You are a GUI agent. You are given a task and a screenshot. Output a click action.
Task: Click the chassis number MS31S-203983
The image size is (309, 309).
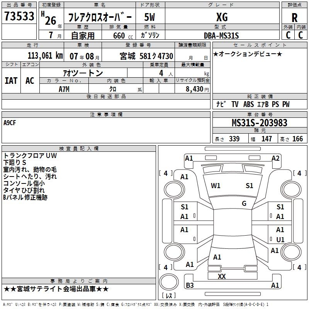coord(260,123)
